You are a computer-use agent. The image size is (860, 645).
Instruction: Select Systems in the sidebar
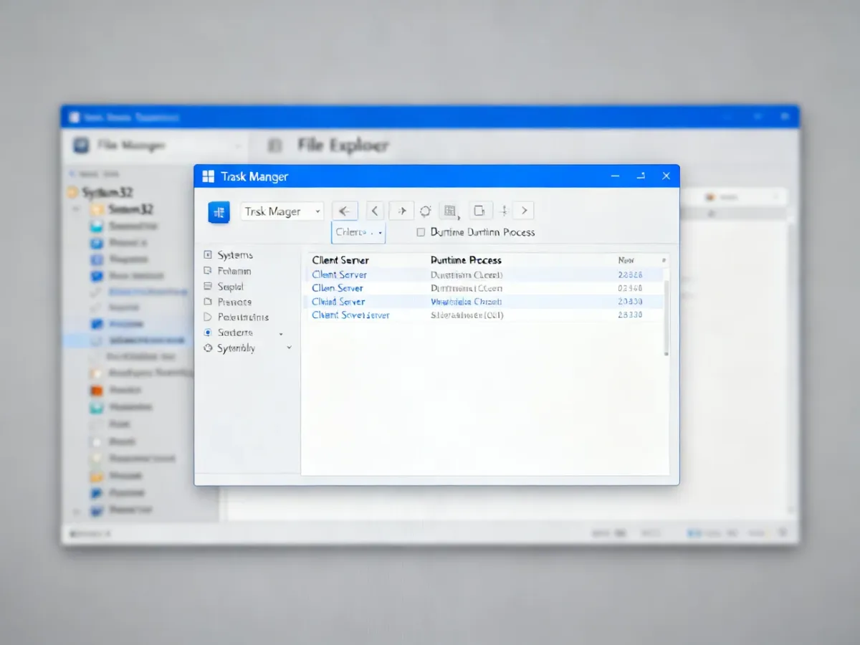pos(228,255)
